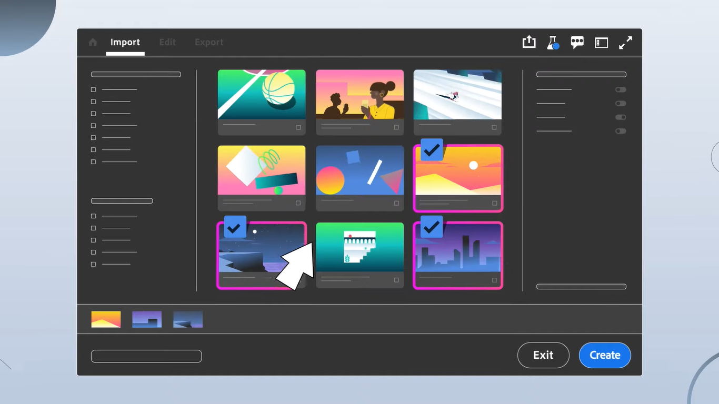Screen dimensions: 719x404
Task: Switch to the Import tab
Action: pos(125,42)
